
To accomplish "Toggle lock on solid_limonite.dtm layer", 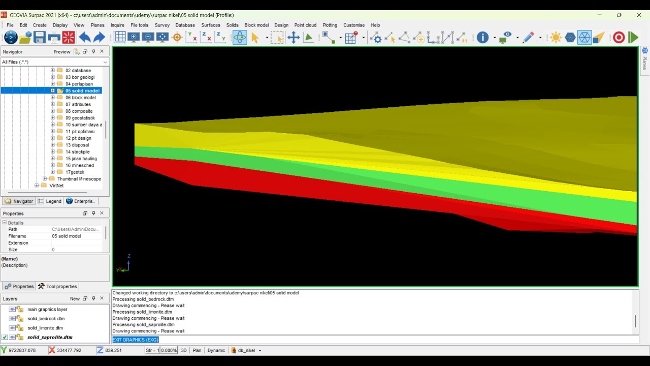I will click(x=20, y=328).
